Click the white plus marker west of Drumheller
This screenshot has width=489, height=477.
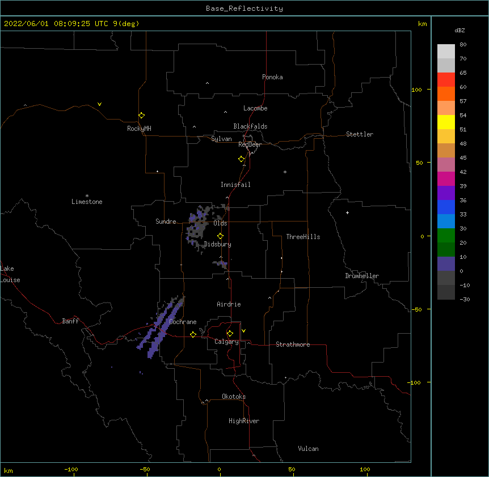coord(347,212)
